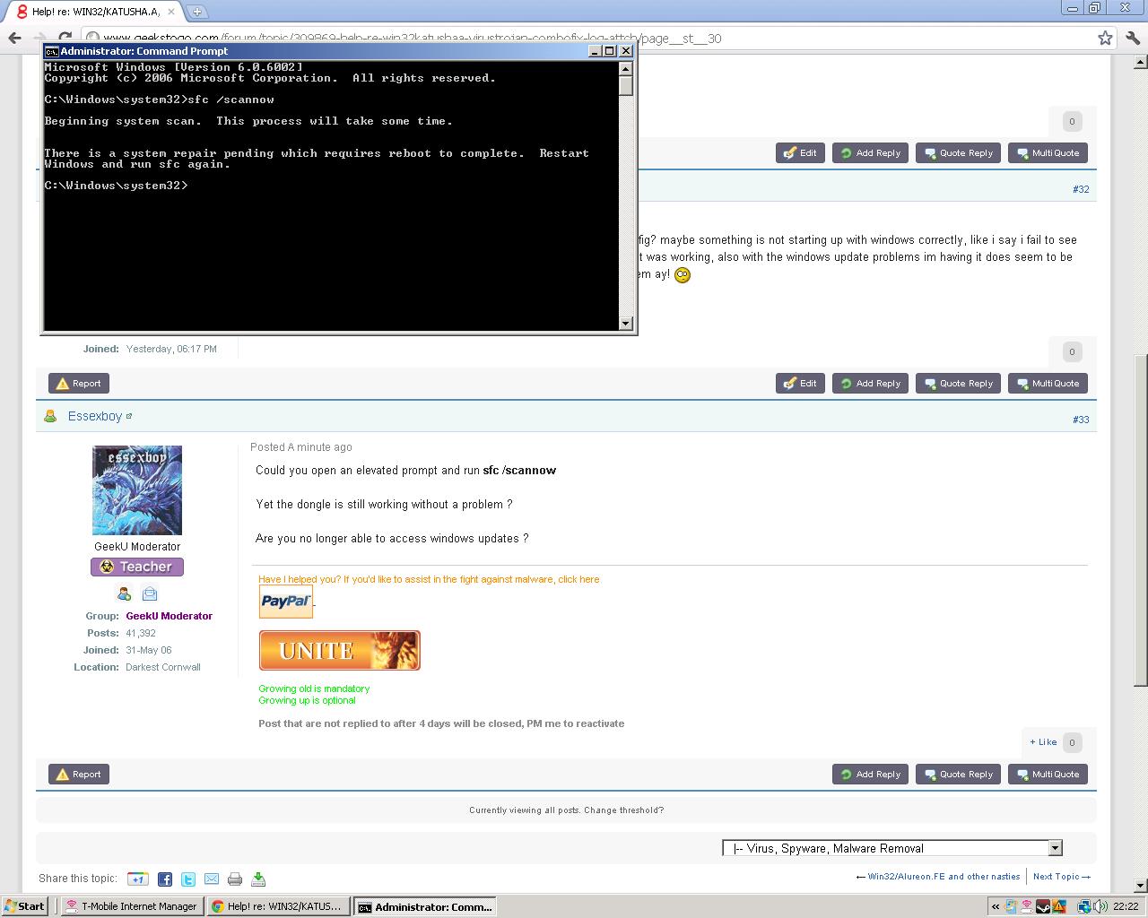Switch to the Help! re: WIN32/KATUSHA browser tab
Image resolution: width=1148 pixels, height=918 pixels.
94,12
